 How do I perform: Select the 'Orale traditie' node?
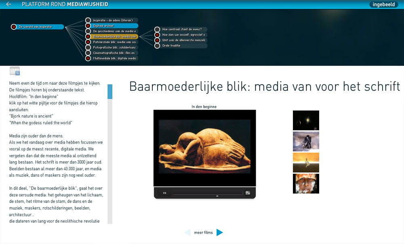coord(181,46)
